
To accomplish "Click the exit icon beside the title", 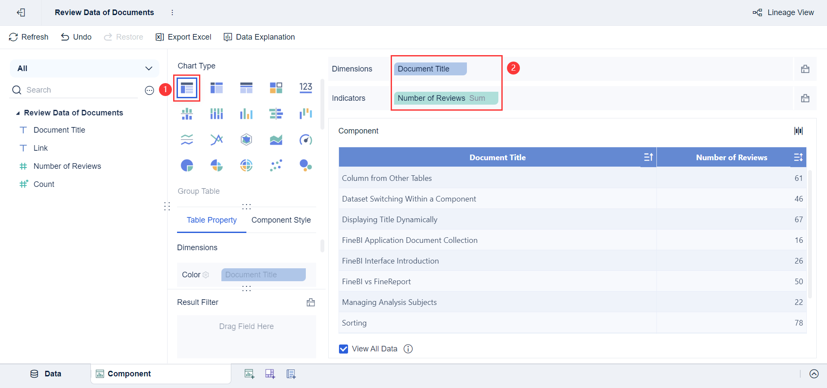I will pos(21,12).
